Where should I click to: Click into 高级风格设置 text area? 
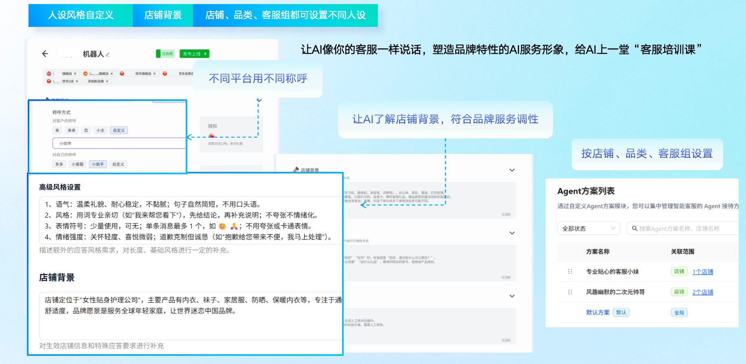[x=191, y=220]
